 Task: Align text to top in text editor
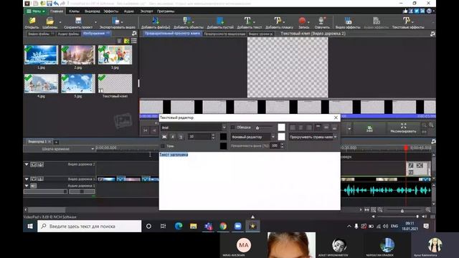(318, 128)
